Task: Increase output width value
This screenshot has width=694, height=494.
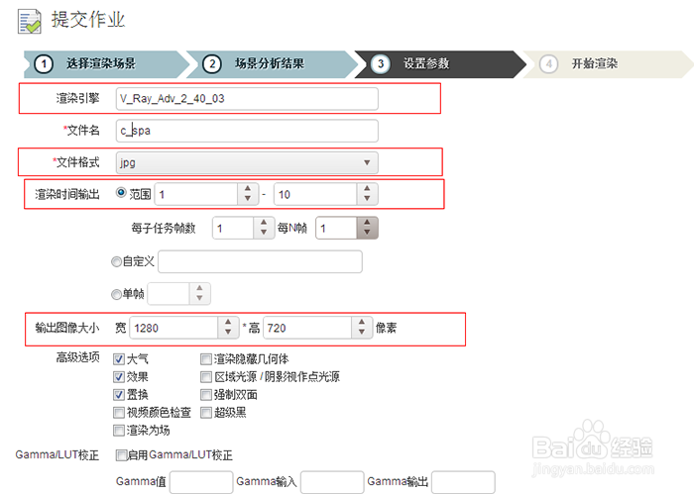Action: 228,322
